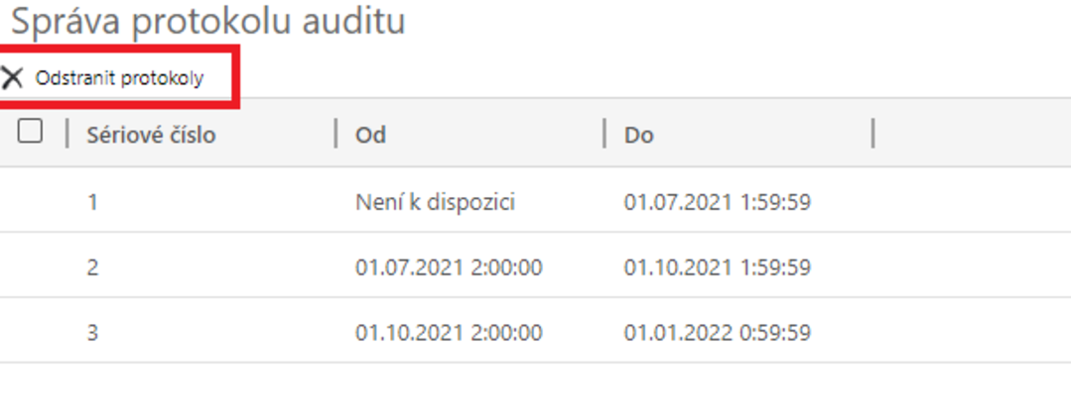Tick the select-all checkbox in table header
The height and width of the screenshot is (418, 1071).
click(x=30, y=132)
